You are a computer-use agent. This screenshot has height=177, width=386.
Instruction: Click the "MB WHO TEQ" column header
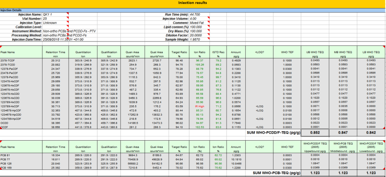coord(343,52)
